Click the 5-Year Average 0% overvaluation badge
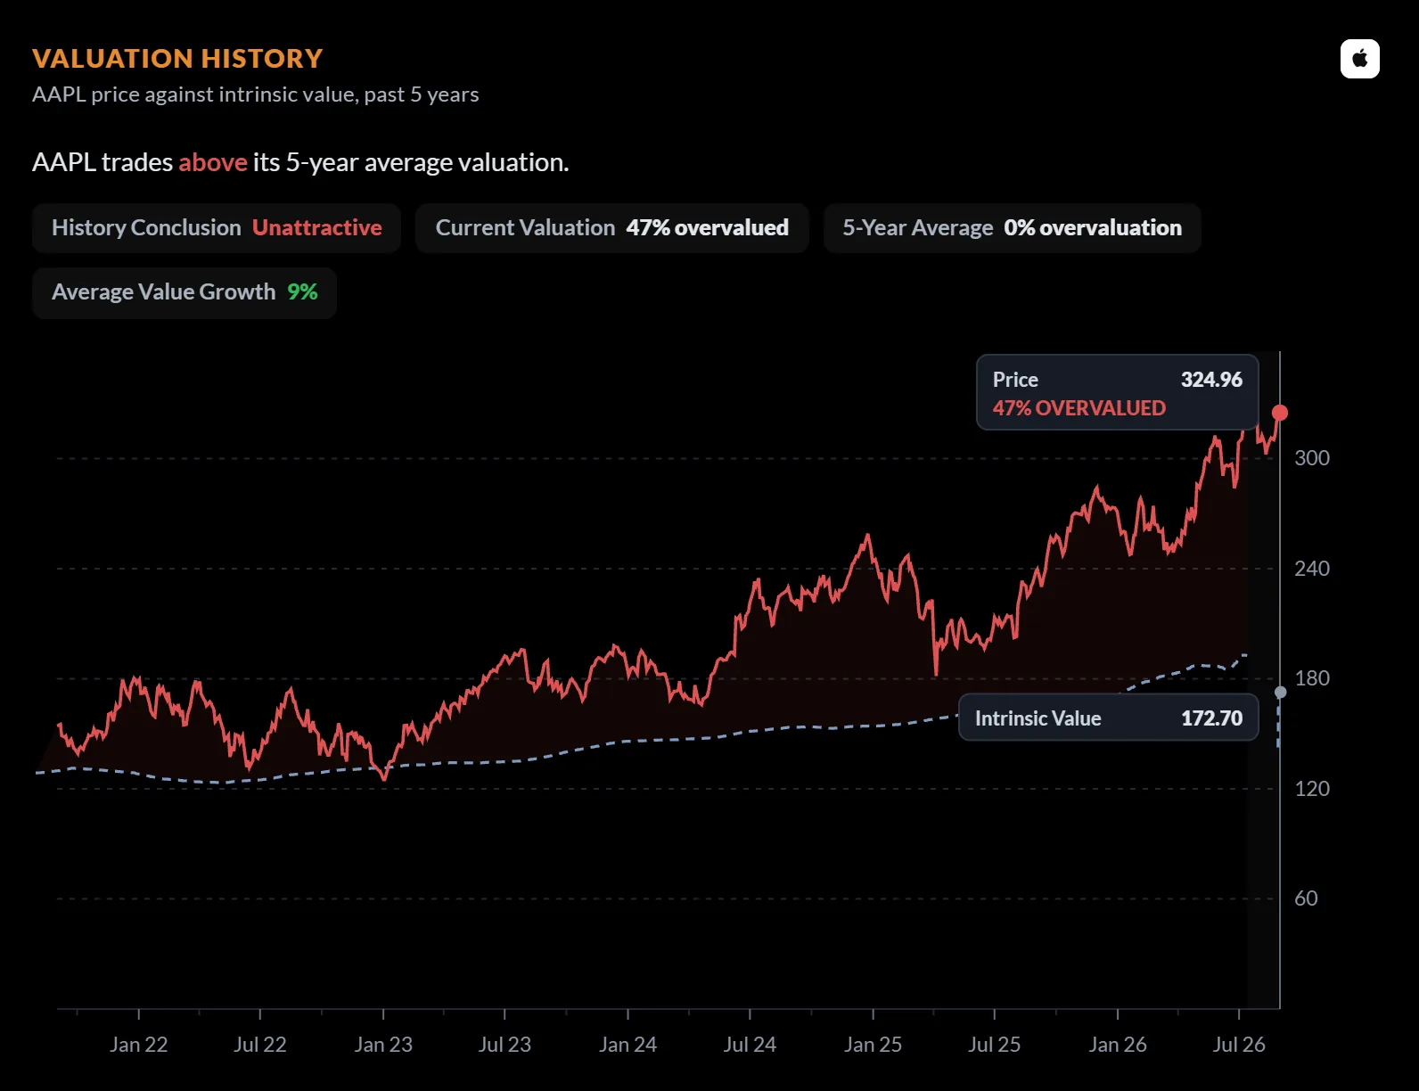The height and width of the screenshot is (1091, 1419). pos(1012,228)
